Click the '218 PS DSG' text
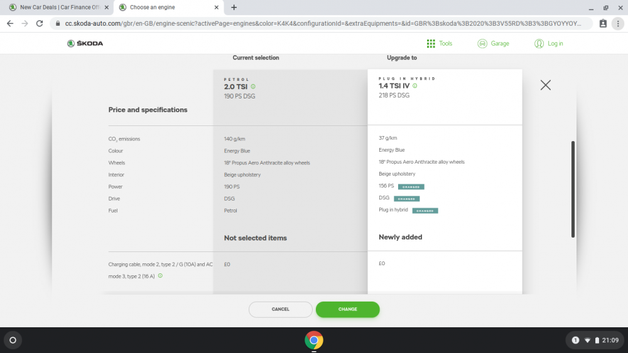This screenshot has width=628, height=353. point(394,95)
